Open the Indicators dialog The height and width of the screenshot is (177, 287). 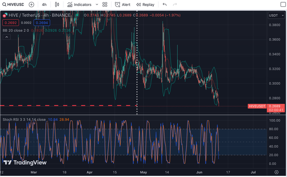79,4
